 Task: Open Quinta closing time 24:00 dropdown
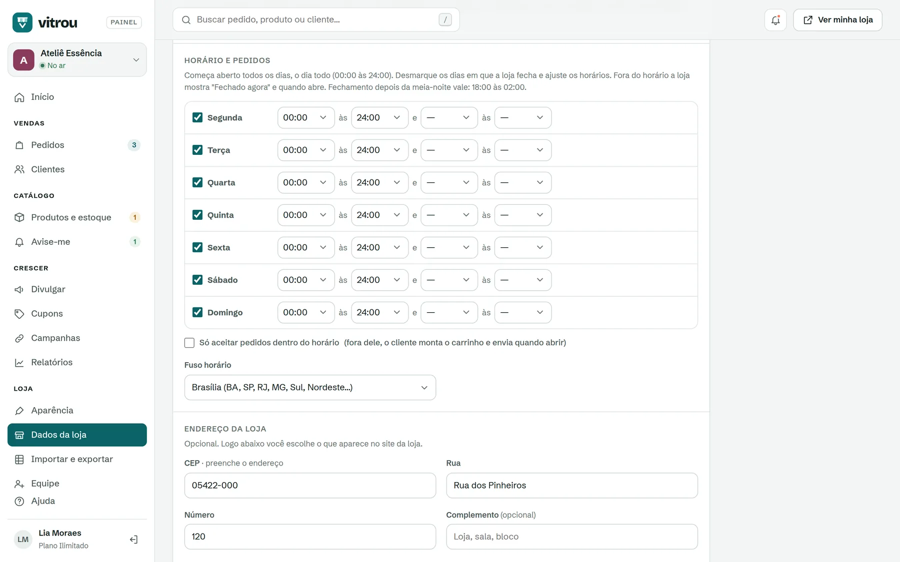[379, 215]
